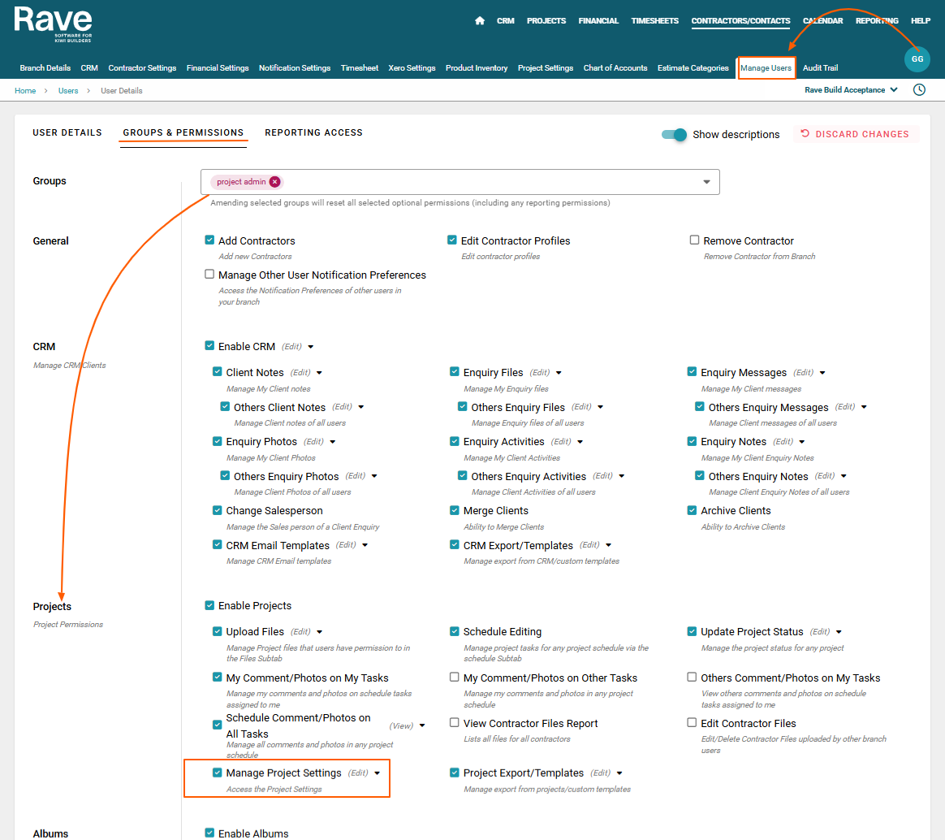Uncheck Enable Projects checkbox
945x840 pixels.
209,605
